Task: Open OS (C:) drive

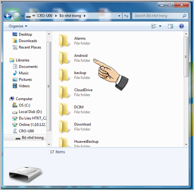Action: tap(21, 105)
